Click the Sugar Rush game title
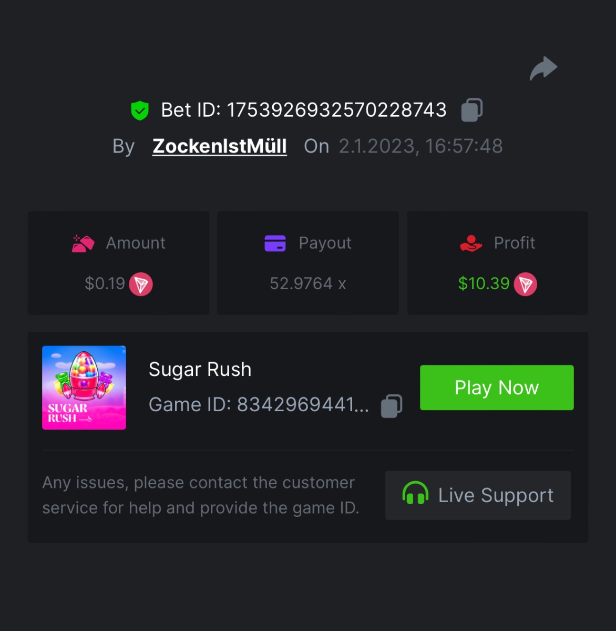 (x=200, y=370)
